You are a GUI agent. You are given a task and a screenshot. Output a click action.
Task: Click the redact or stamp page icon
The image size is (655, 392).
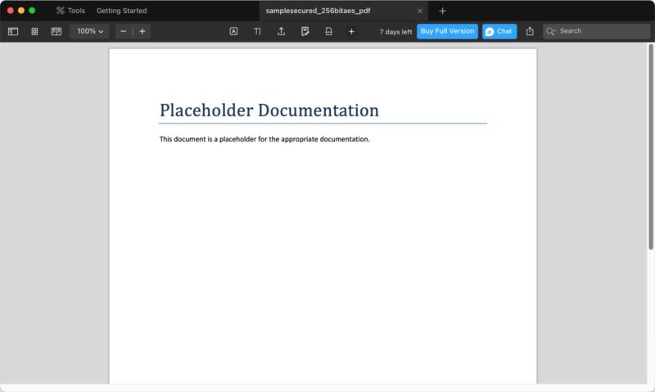(329, 31)
